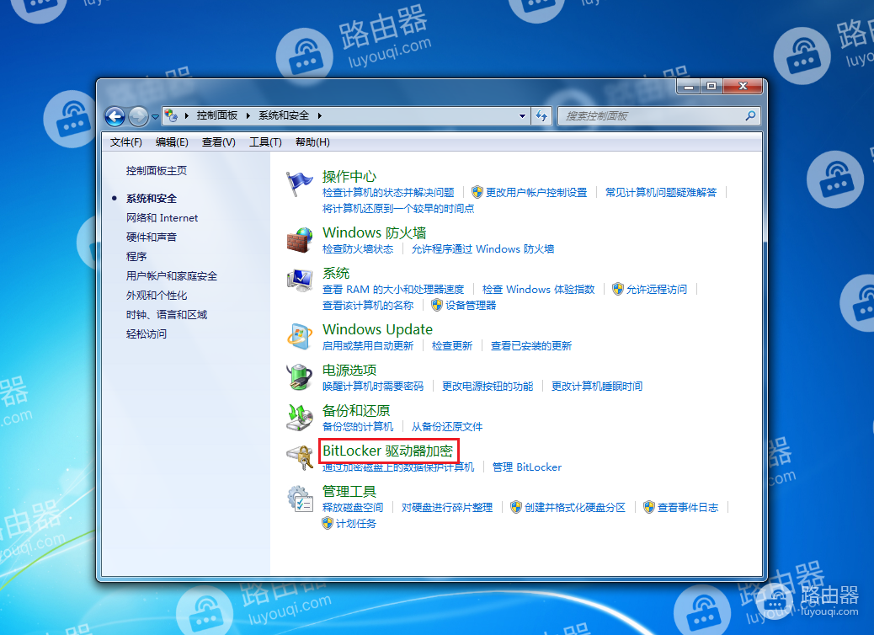The height and width of the screenshot is (635, 874).
Task: Select 网络和 Internet in the sidebar
Action: (163, 218)
